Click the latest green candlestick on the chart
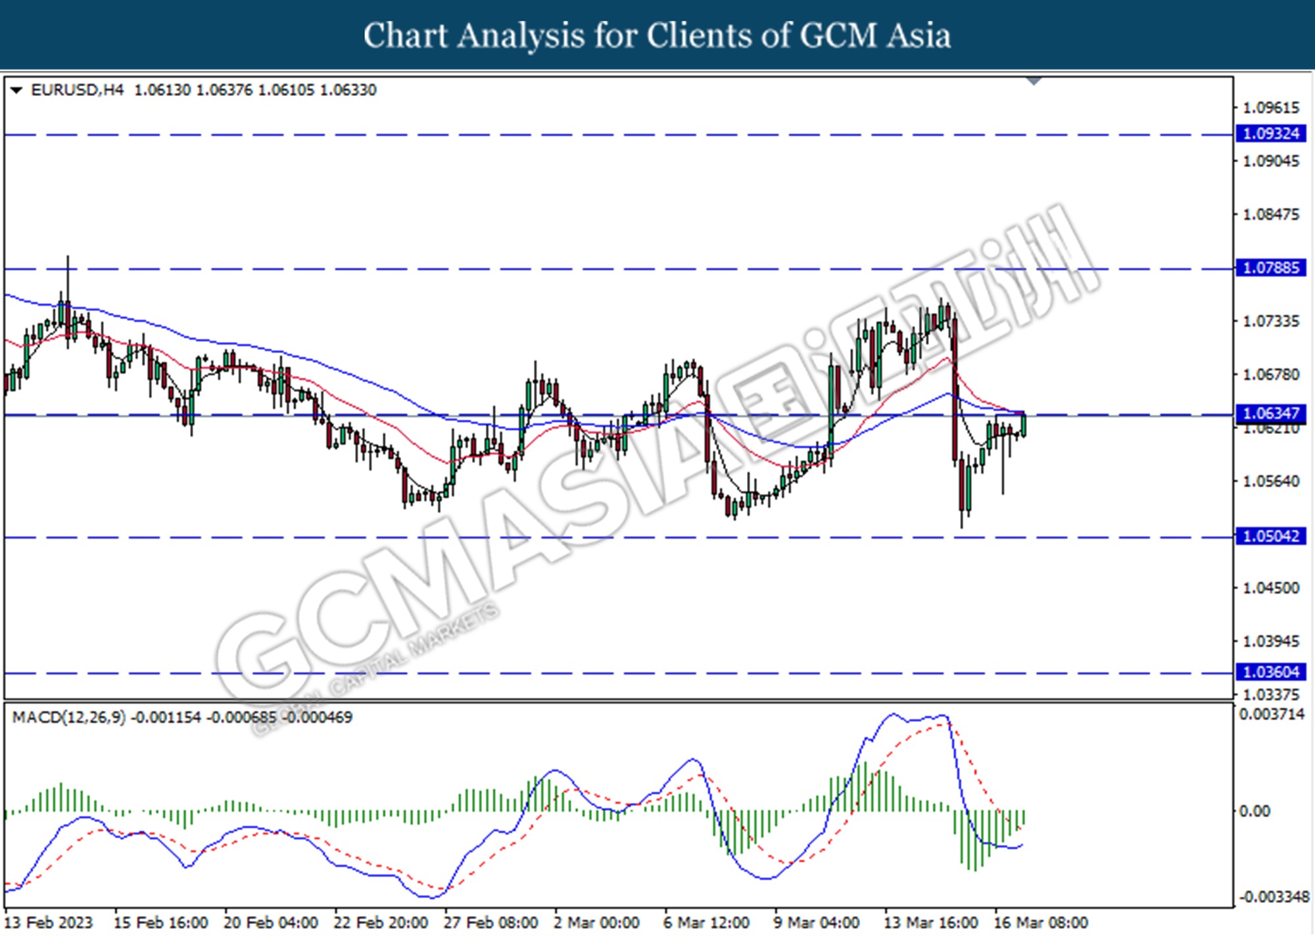1315x939 pixels. 1024,425
